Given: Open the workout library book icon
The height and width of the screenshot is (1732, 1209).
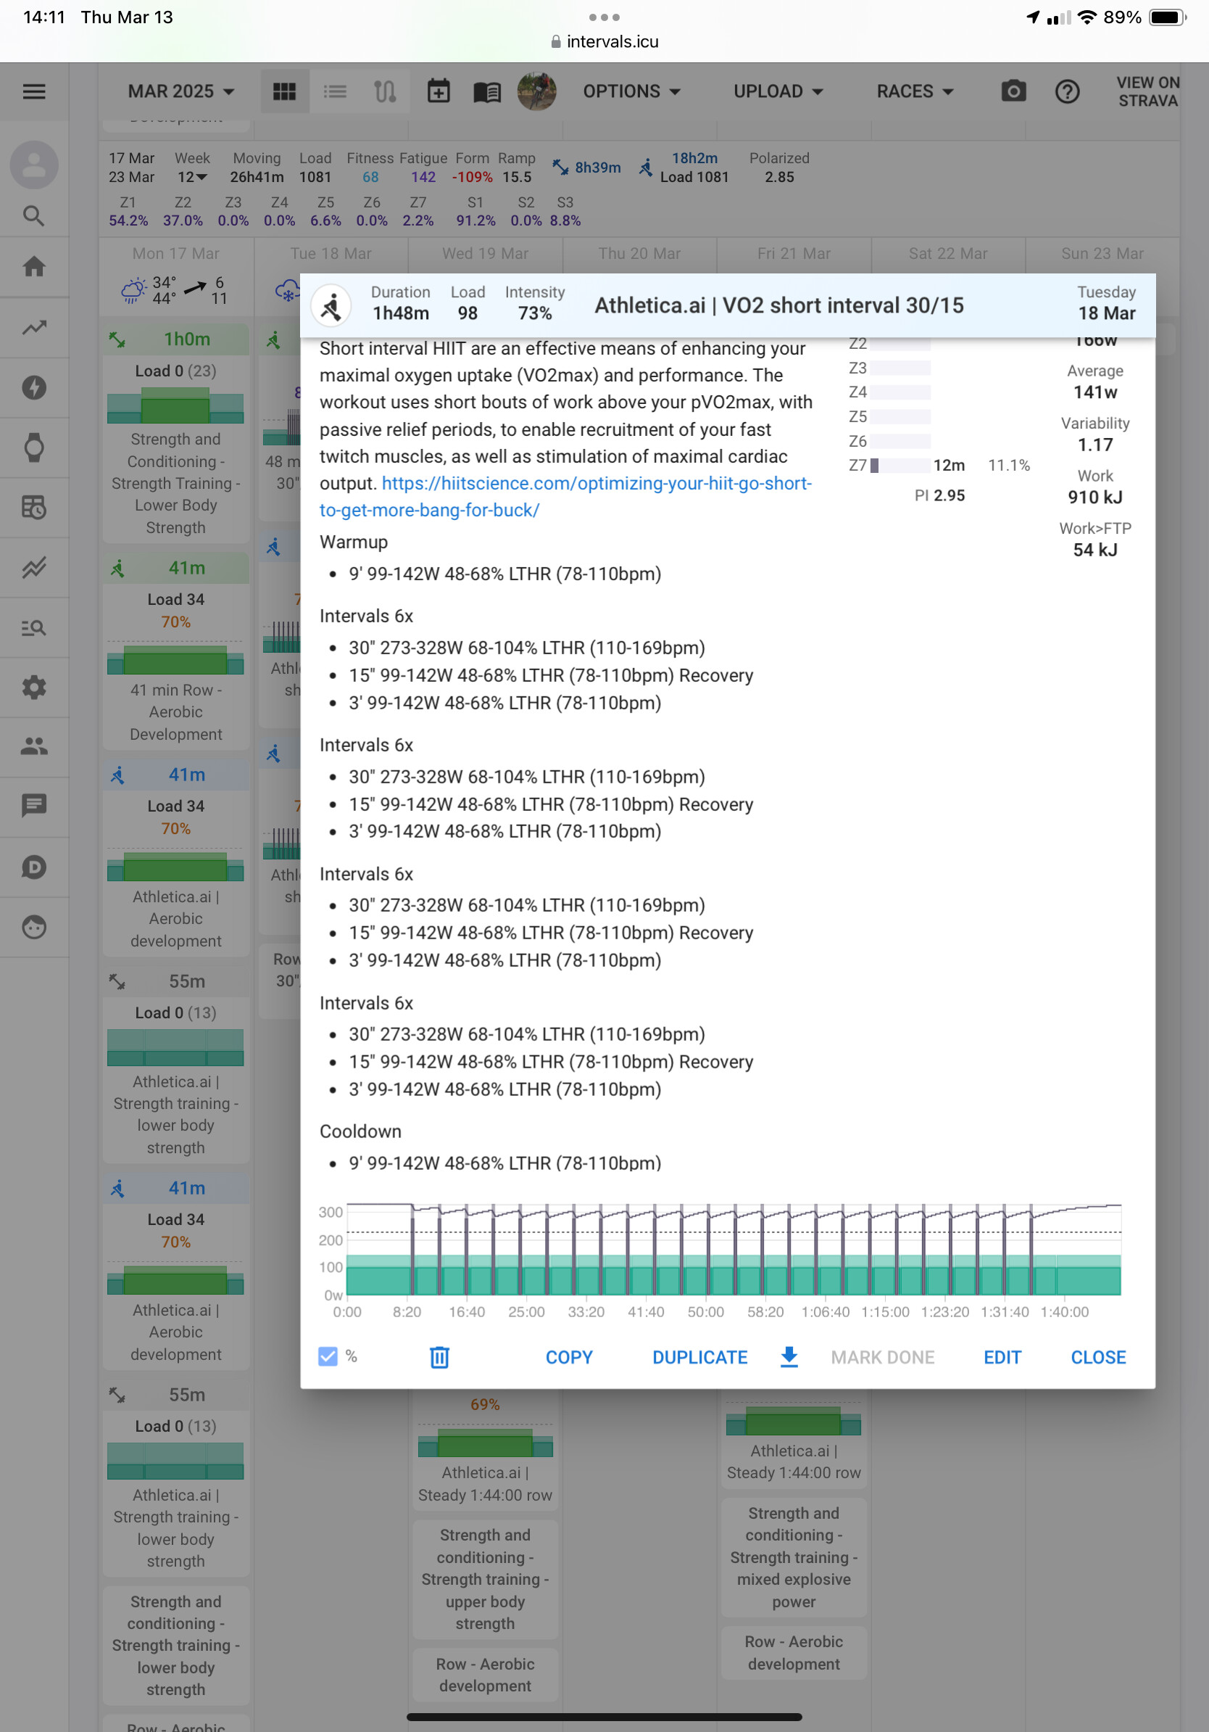Looking at the screenshot, I should [487, 92].
